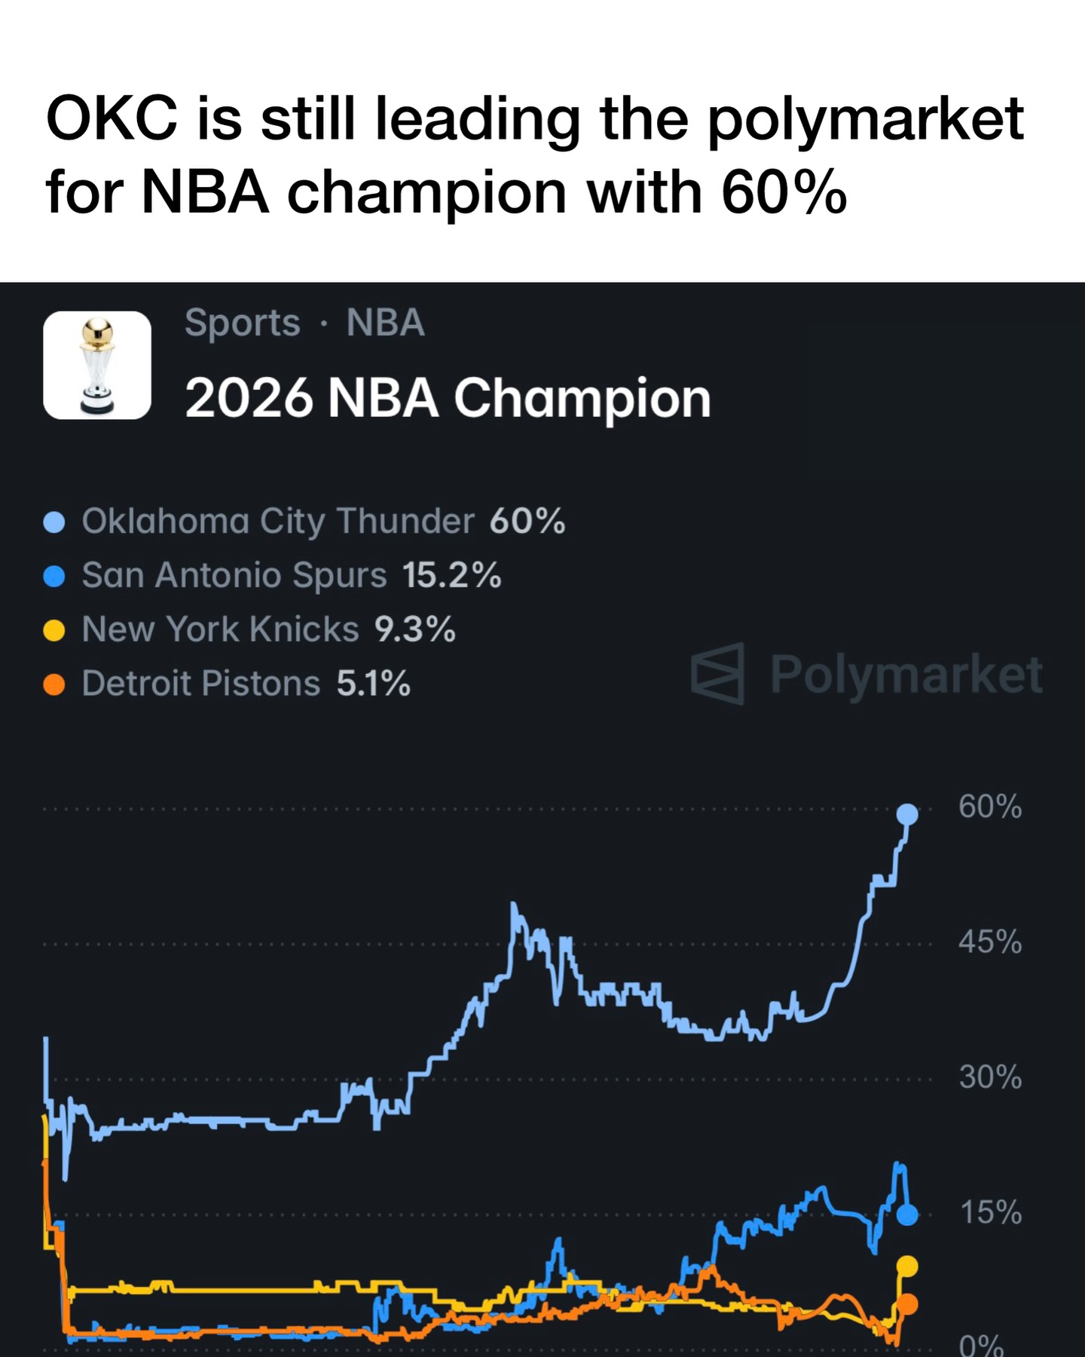Click the OKC headline caption text
Viewport: 1085px width, 1357px height.
[x=534, y=155]
